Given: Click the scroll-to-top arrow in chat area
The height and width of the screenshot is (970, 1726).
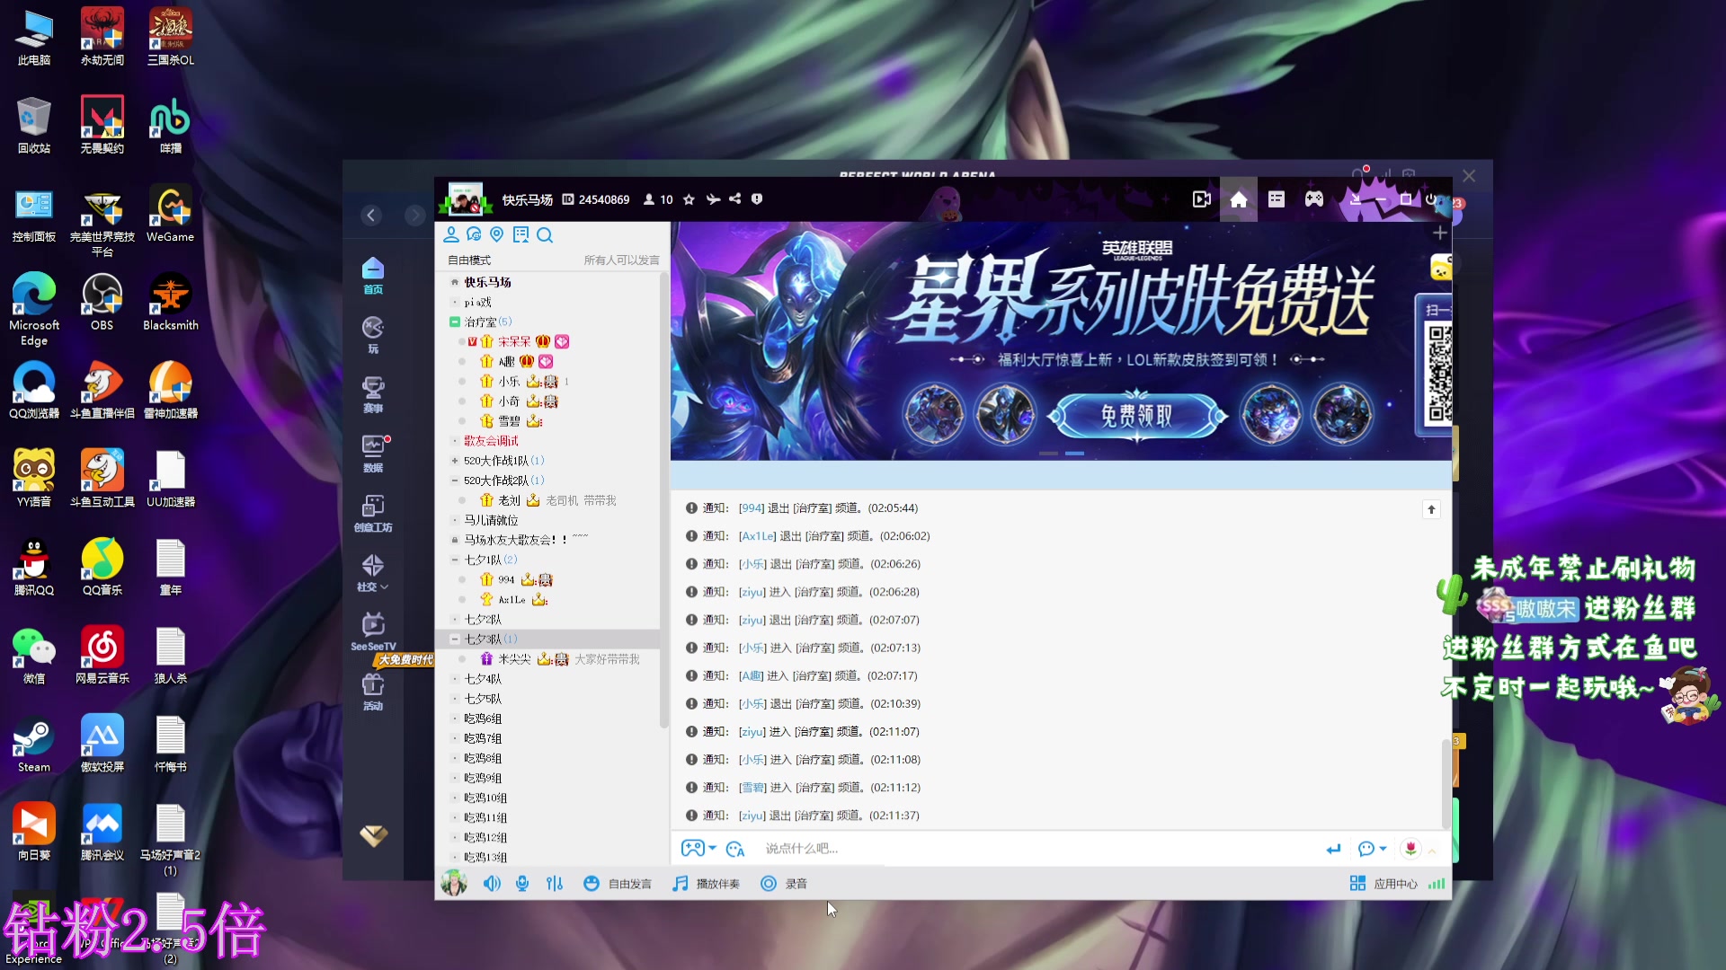Looking at the screenshot, I should pyautogui.click(x=1431, y=509).
